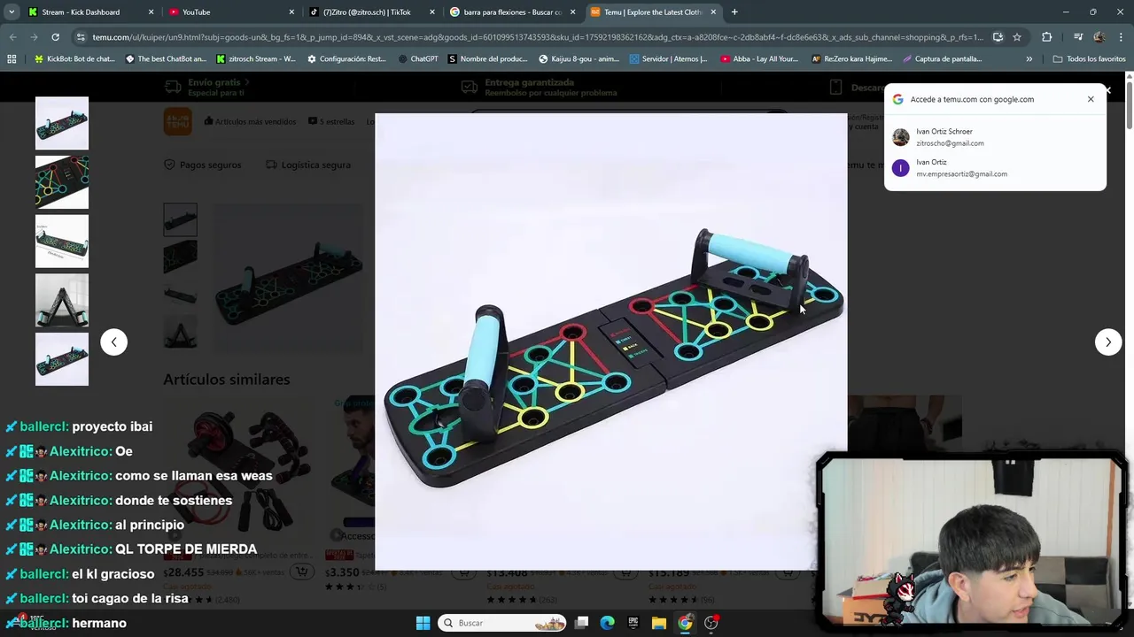Open OBS Studio from the taskbar
This screenshot has height=637, width=1134.
point(711,623)
